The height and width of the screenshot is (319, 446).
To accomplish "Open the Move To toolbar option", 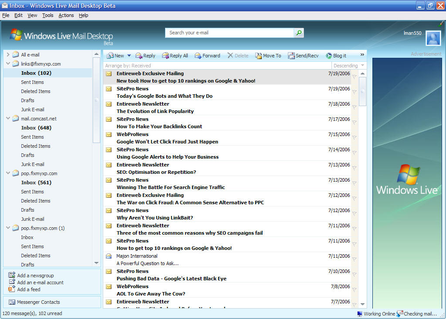I will pyautogui.click(x=268, y=56).
